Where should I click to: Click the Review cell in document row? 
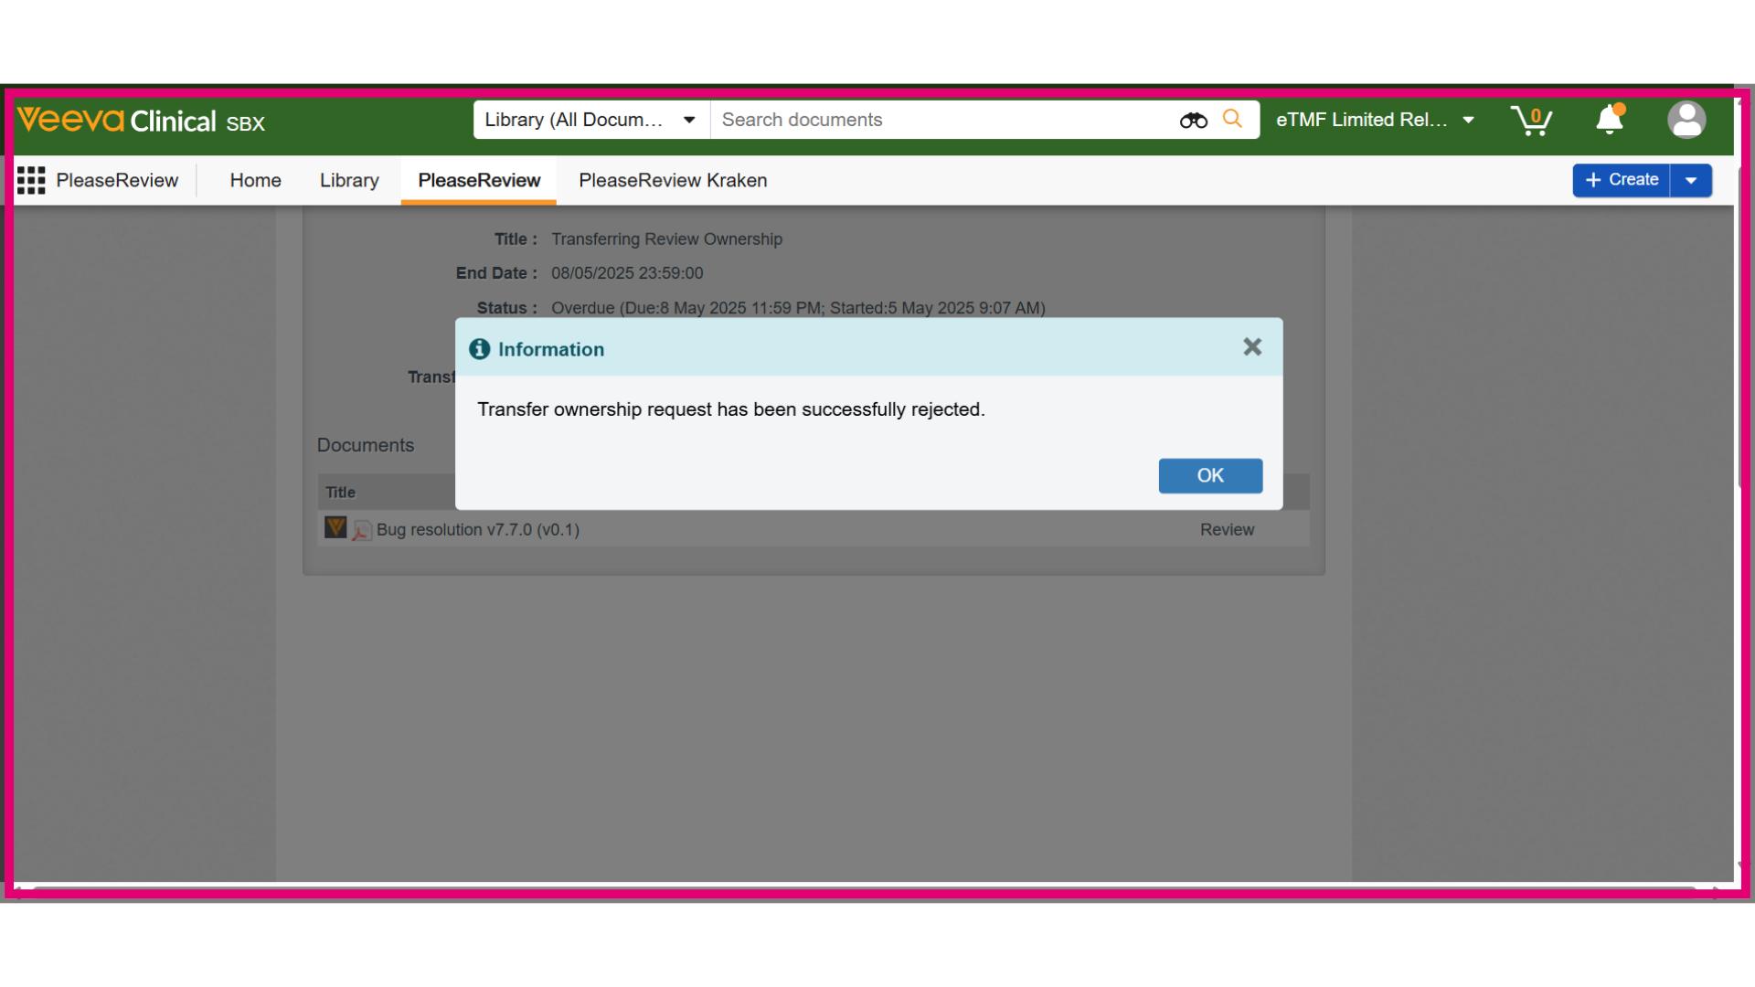(x=1227, y=529)
